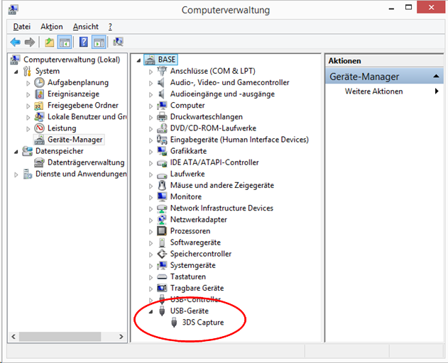The width and height of the screenshot is (448, 363).
Task: Open the Aktion menu
Action: click(x=52, y=26)
